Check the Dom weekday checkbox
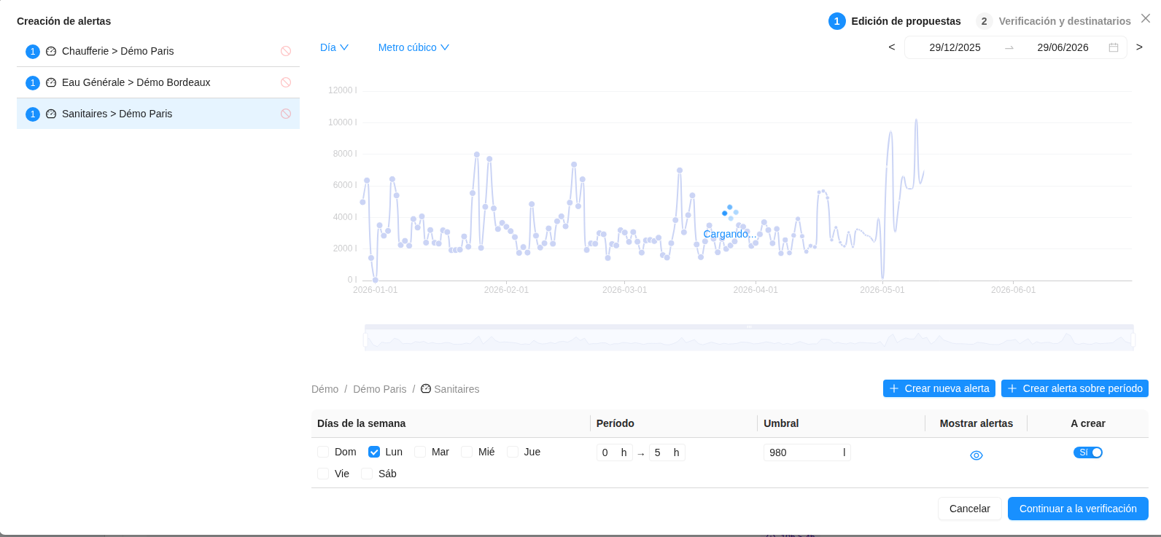The image size is (1161, 537). tap(323, 452)
